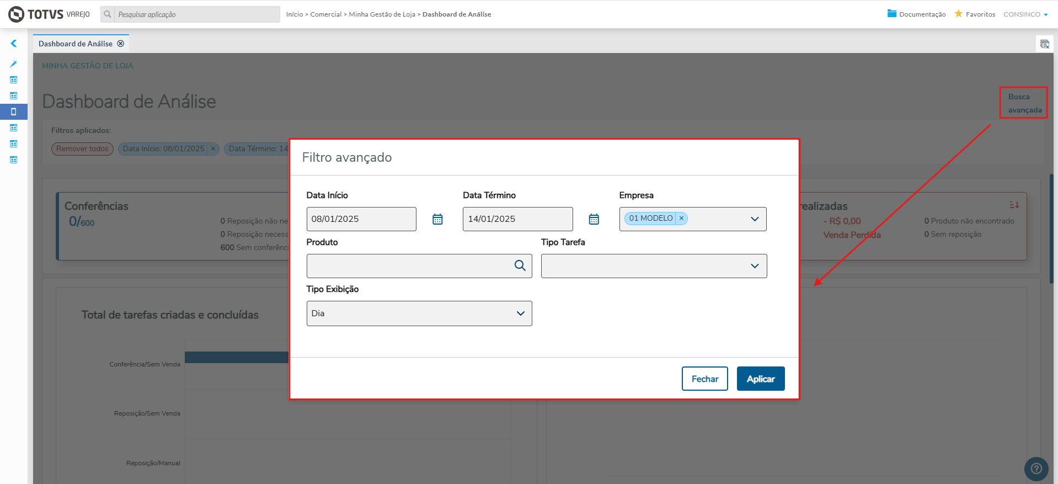Collapse the left sidebar with the arrow
Image resolution: width=1058 pixels, height=484 pixels.
point(14,44)
